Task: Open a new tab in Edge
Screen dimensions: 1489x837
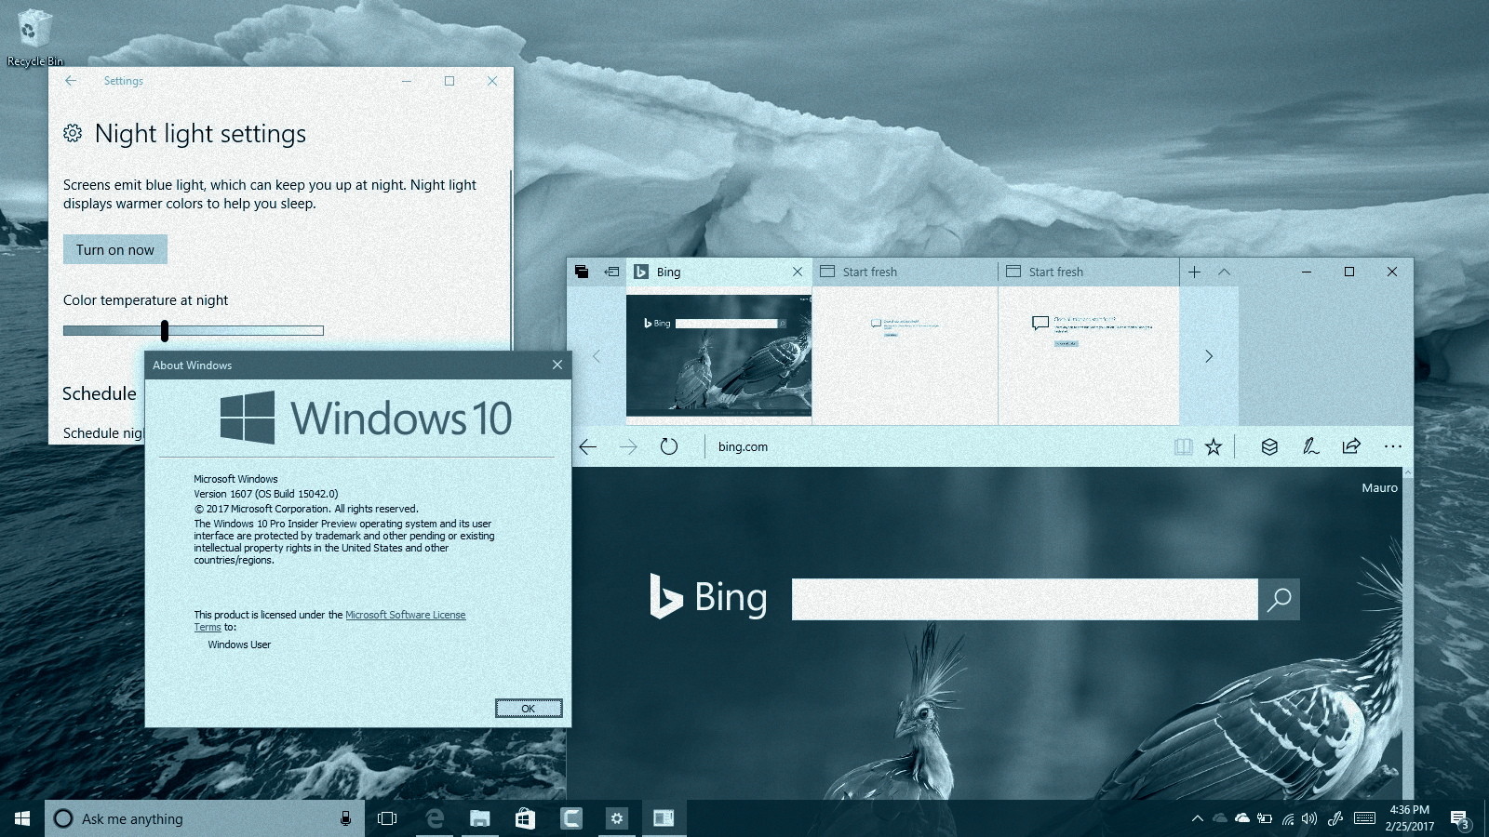Action: (x=1195, y=272)
